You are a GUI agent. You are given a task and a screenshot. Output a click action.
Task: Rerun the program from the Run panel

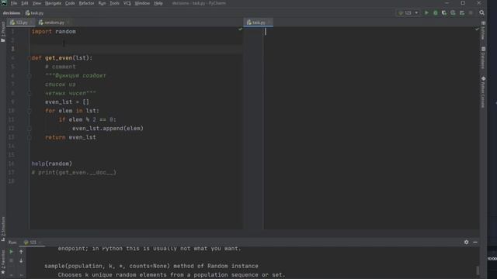[x=11, y=252]
